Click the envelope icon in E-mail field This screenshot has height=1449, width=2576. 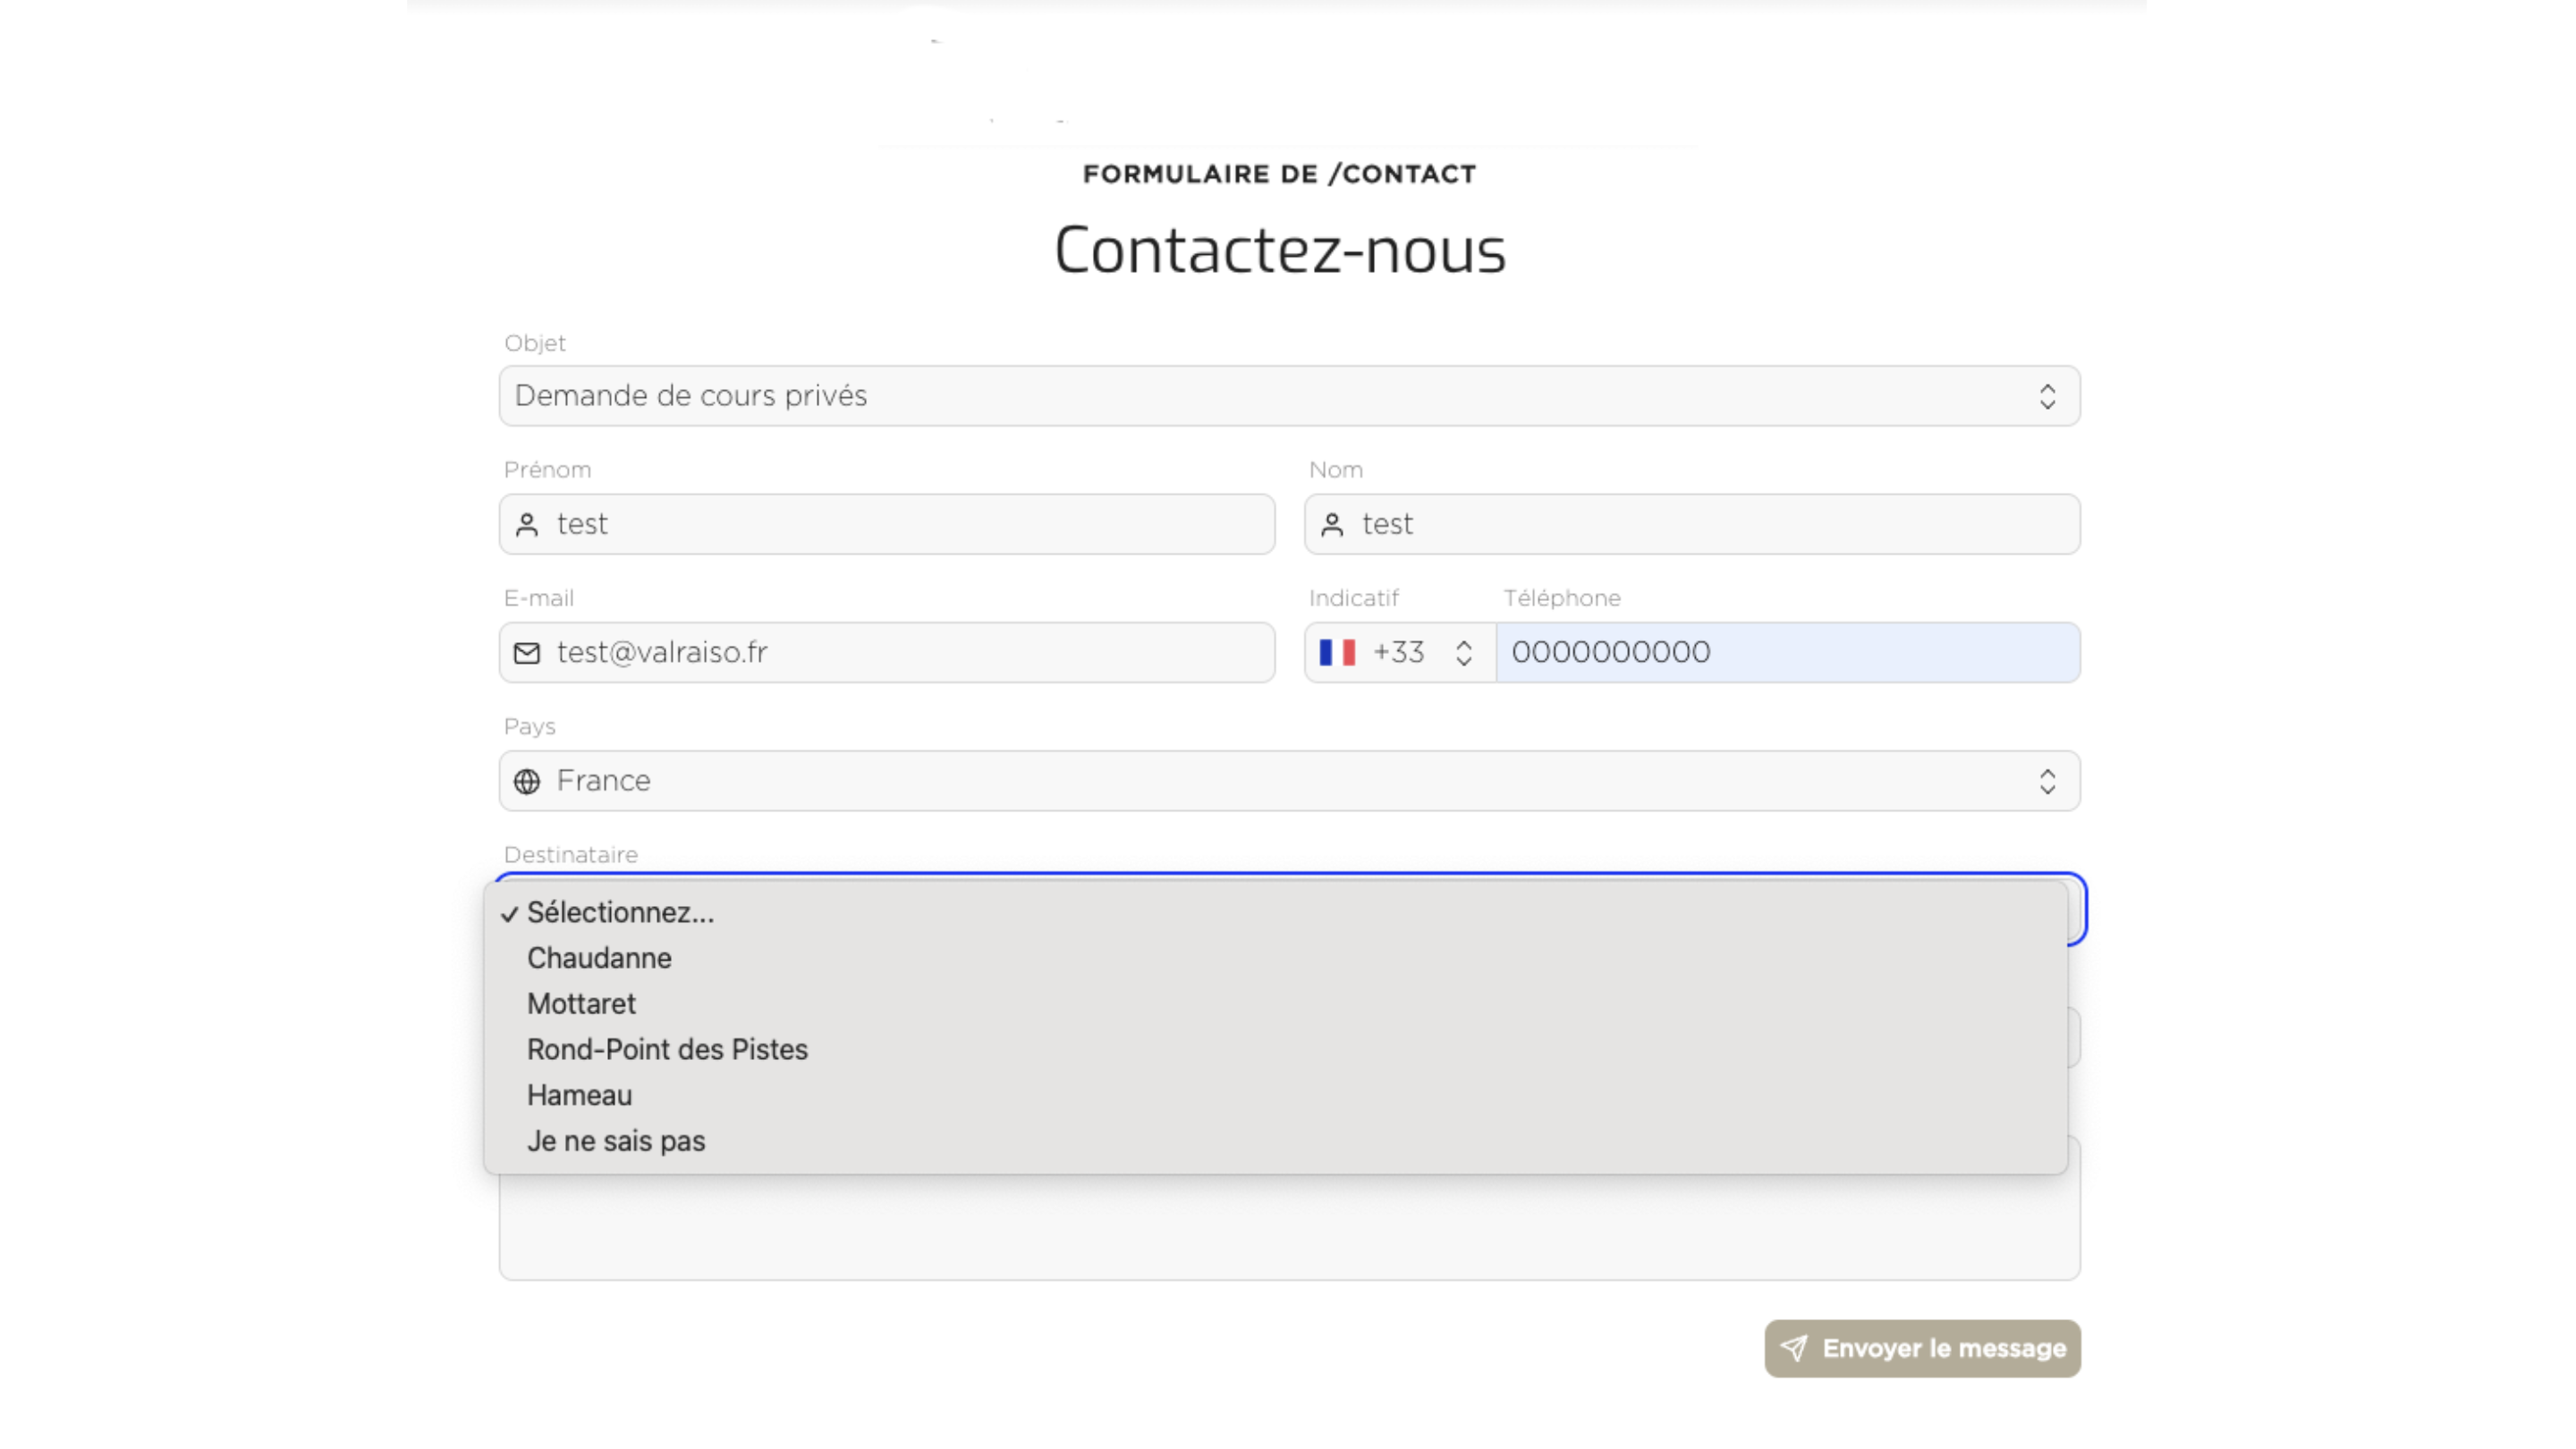click(x=527, y=653)
